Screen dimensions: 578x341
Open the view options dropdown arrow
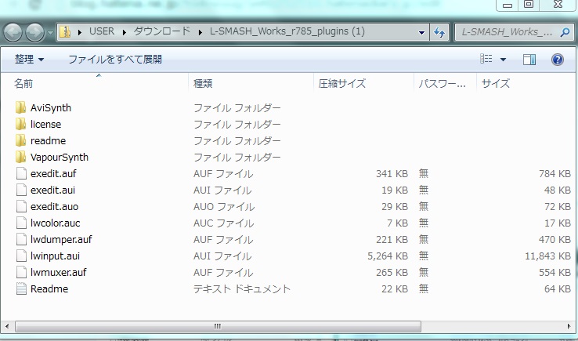click(503, 60)
